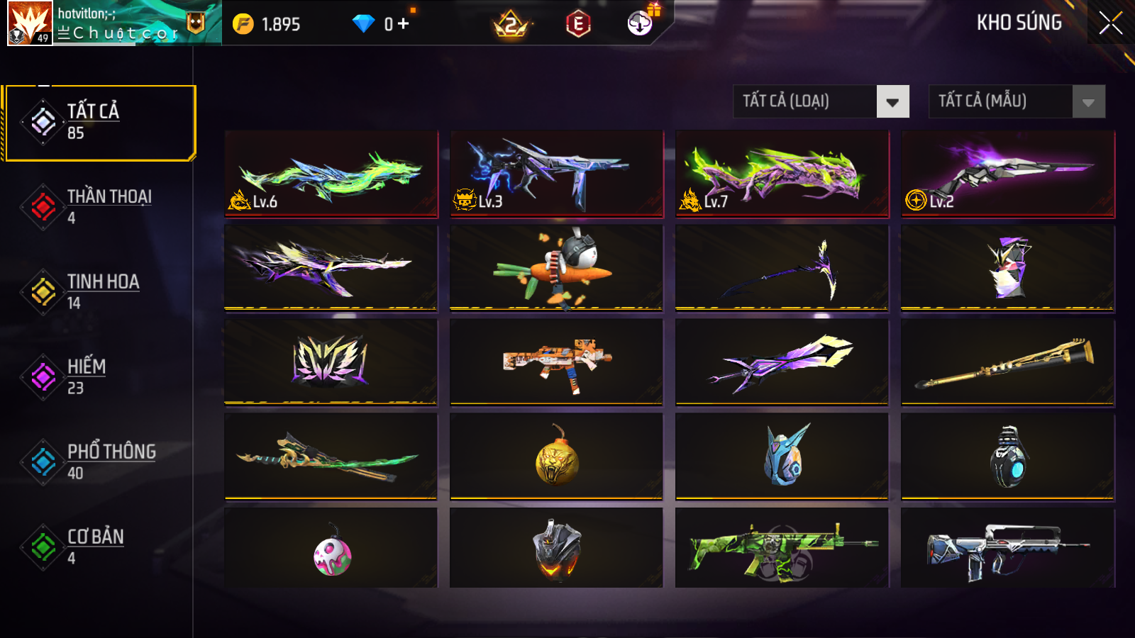Select the carrot rabbit weapon skin
Screen dimensions: 1135x638
[x=557, y=268]
